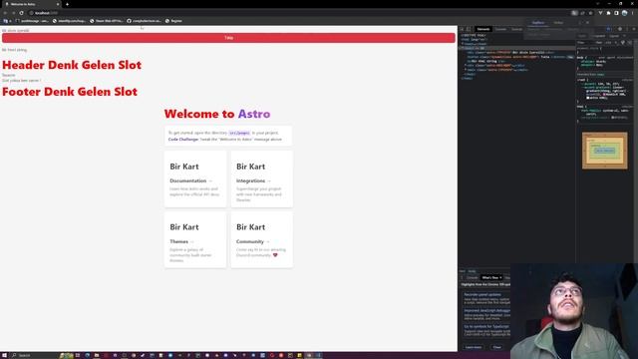Open DevTools more options menu
This screenshot has height=359, width=638.
coord(627,29)
